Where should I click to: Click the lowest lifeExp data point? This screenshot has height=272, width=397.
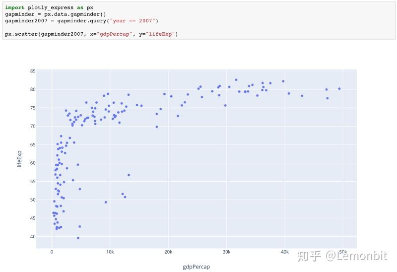(78, 238)
